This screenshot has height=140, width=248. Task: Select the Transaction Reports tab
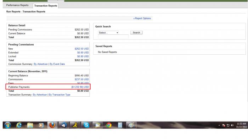point(46,6)
